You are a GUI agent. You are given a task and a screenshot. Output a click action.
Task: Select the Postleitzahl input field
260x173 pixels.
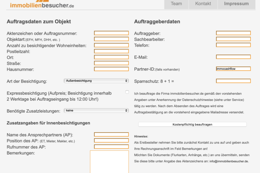click(111, 51)
